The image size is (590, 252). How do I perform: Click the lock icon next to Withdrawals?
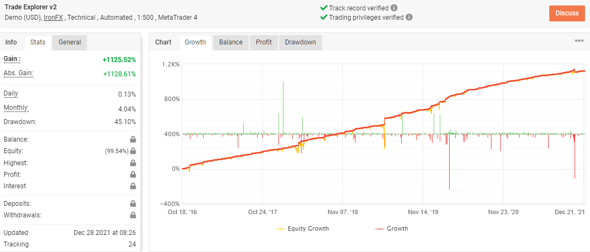(x=133, y=215)
